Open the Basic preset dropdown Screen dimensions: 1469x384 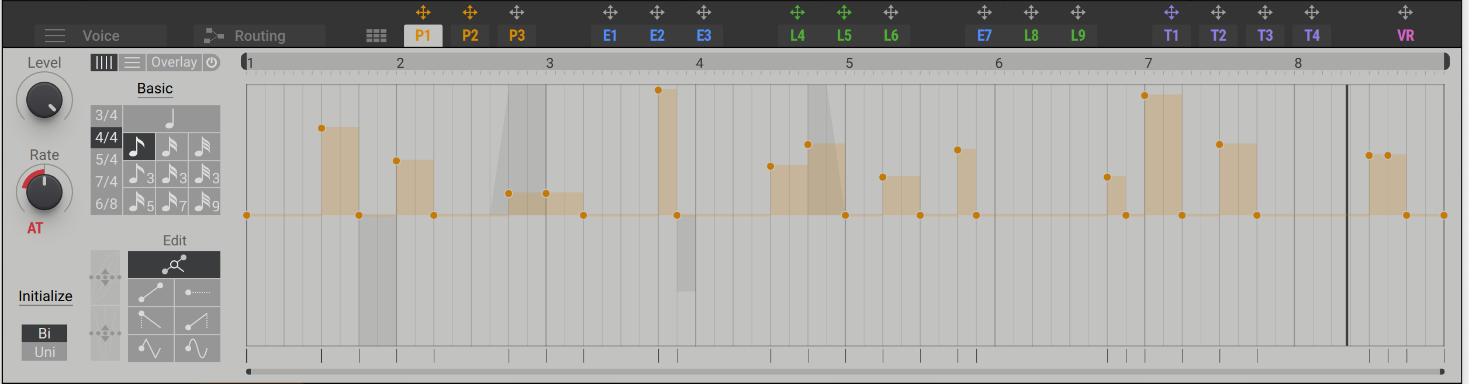pos(155,89)
